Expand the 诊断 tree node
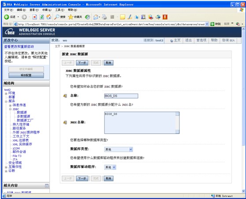Screen dimensions: 246x199 pyautogui.click(x=6, y=171)
